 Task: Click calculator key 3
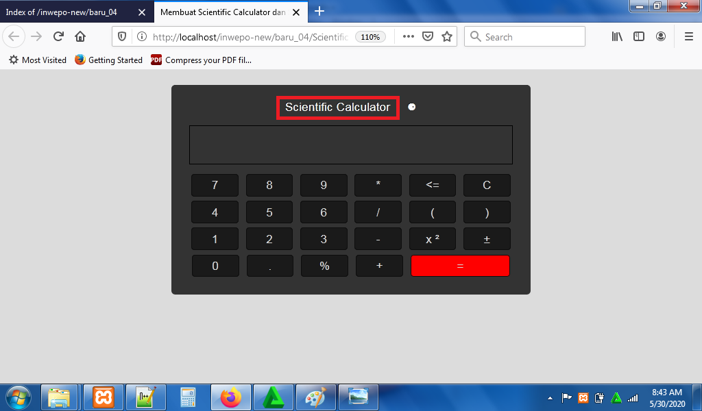tap(324, 239)
